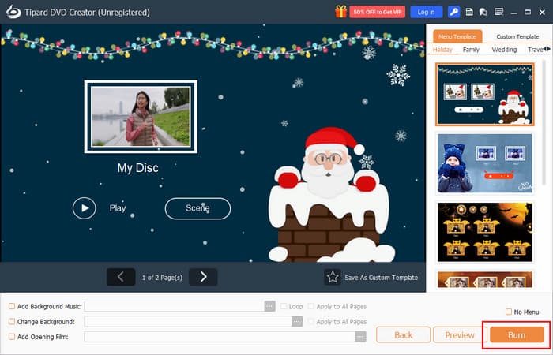Click the gift box promotion icon

pyautogui.click(x=341, y=12)
